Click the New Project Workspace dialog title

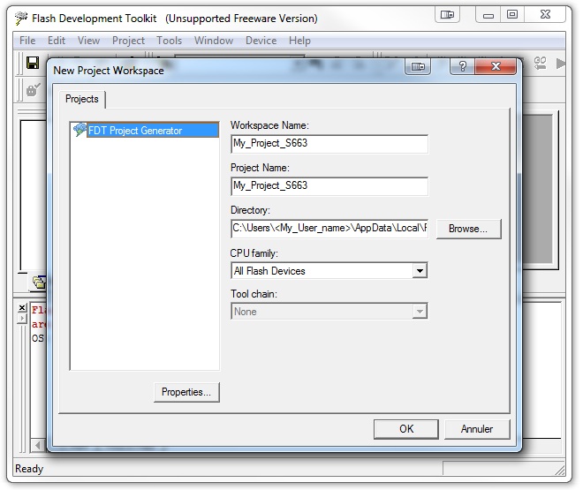[x=109, y=71]
